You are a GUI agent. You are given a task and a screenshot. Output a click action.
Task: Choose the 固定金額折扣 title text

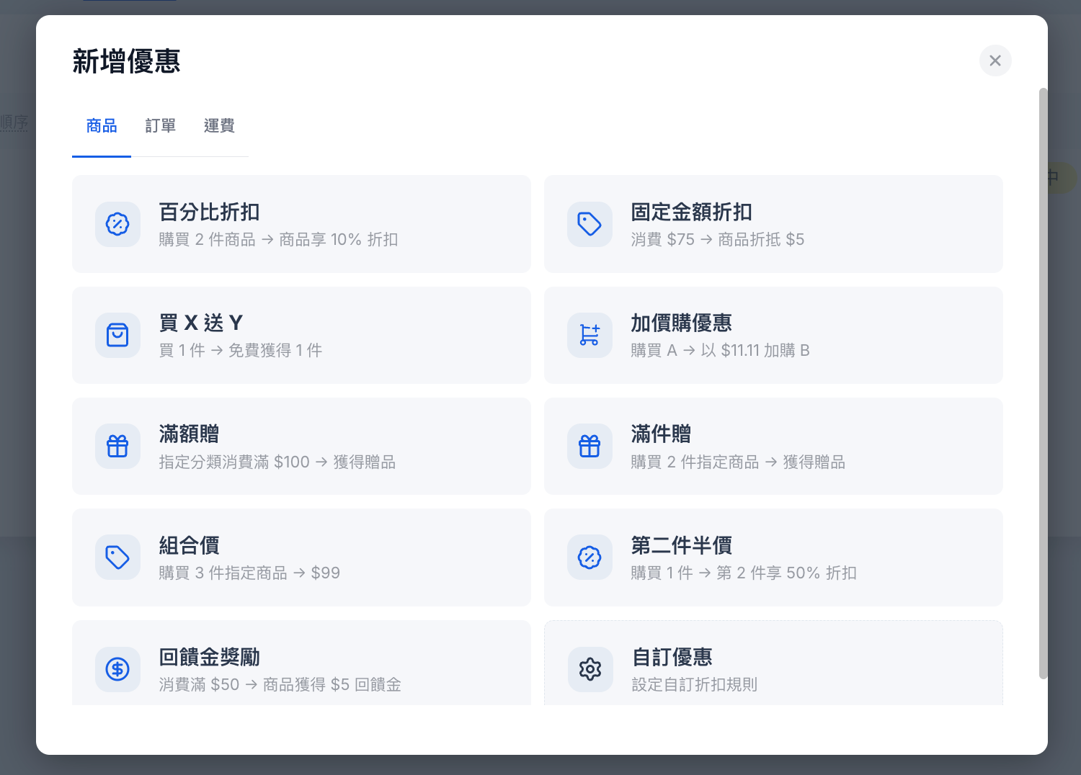tap(691, 212)
